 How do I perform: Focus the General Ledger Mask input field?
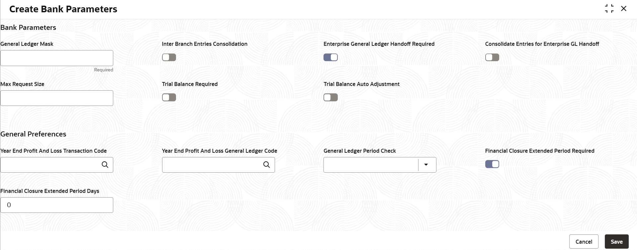57,58
